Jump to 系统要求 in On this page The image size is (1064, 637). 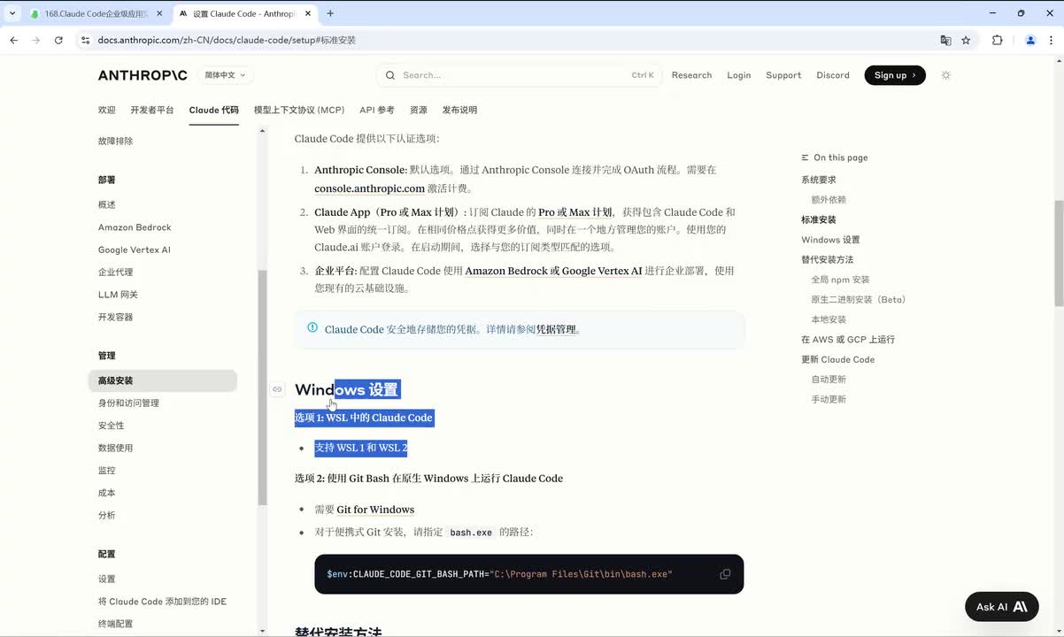pyautogui.click(x=819, y=180)
